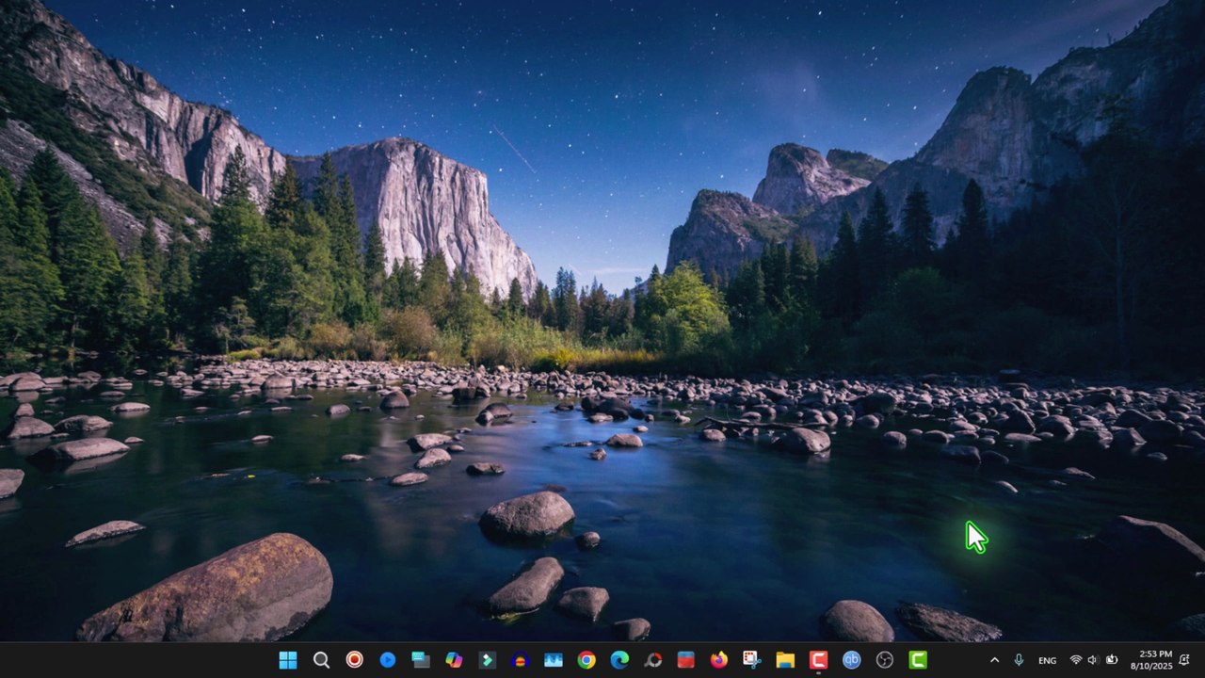Viewport: 1205px width, 678px height.
Task: Open the notifications bell icon
Action: click(1184, 660)
